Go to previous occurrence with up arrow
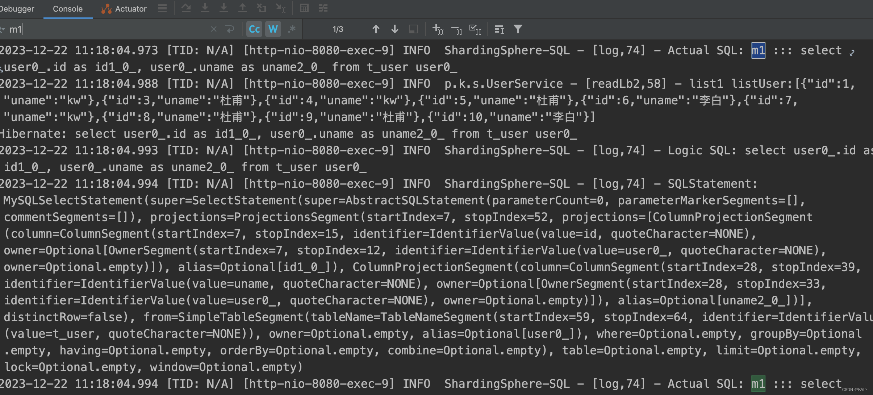This screenshot has width=873, height=395. pyautogui.click(x=376, y=29)
